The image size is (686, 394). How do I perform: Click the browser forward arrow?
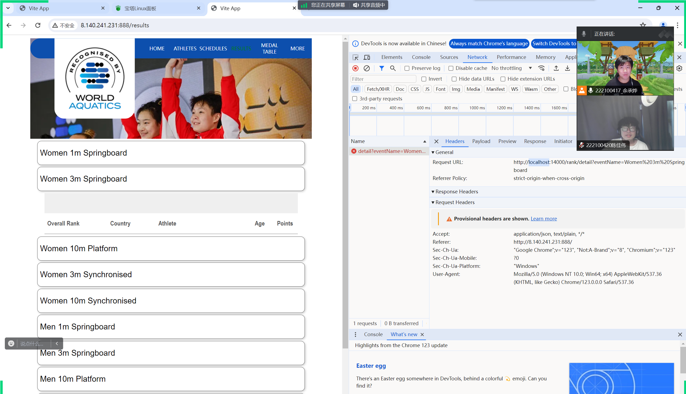[x=23, y=25]
